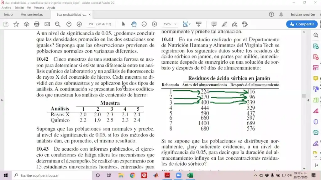Go to the next page with the down arrow
Viewport: 321px width, 180px height.
(x=79, y=24)
